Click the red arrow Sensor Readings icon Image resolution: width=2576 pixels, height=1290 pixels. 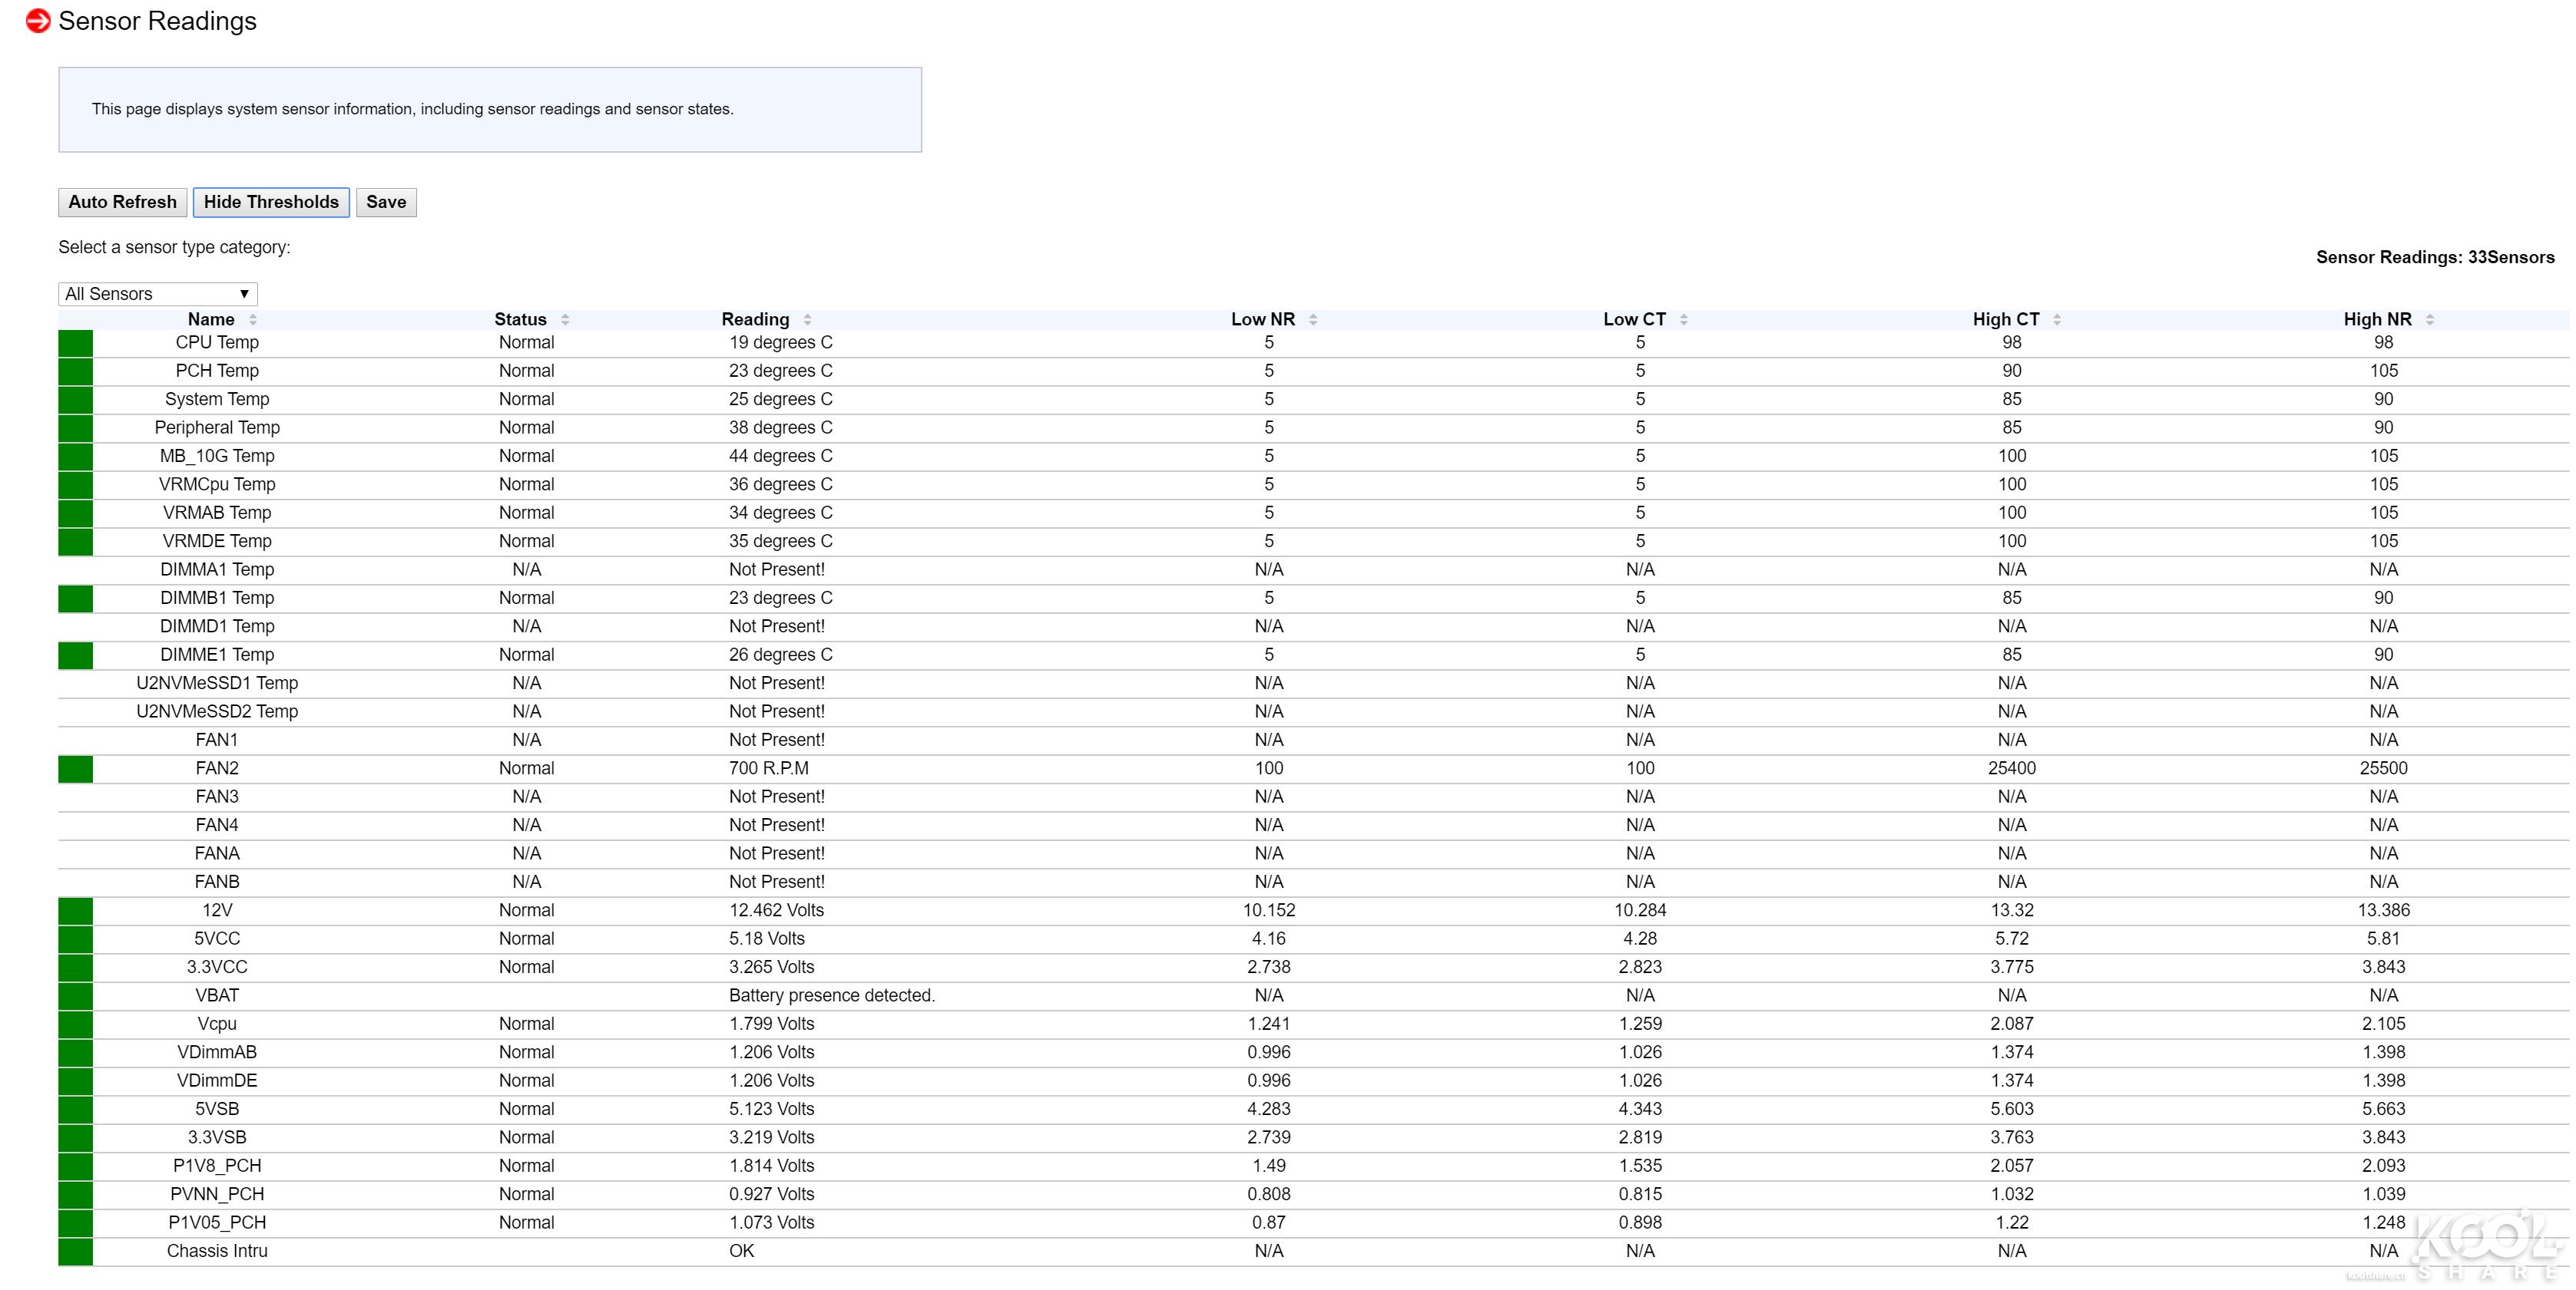(x=38, y=21)
